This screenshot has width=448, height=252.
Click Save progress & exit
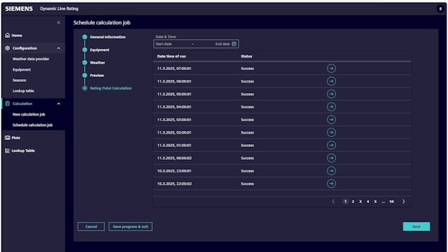coord(130,227)
